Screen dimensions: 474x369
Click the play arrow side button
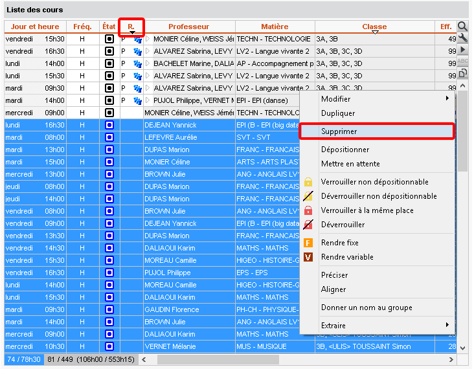point(462,50)
